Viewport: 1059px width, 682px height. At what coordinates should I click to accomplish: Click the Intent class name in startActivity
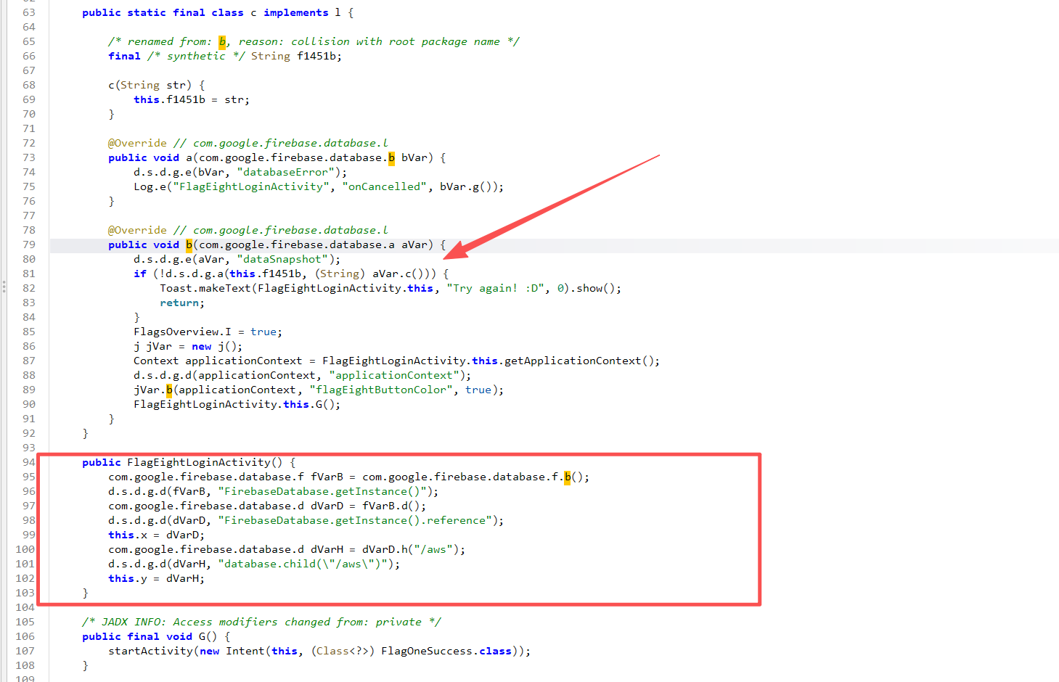(x=245, y=651)
